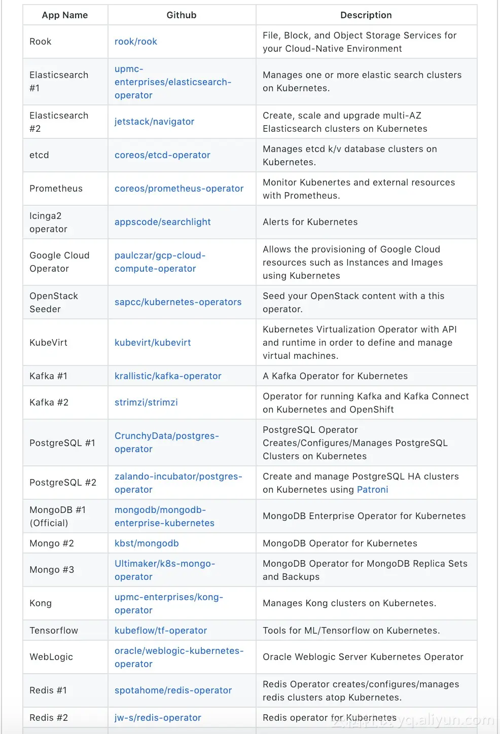Image resolution: width=500 pixels, height=734 pixels.
Task: Follow the Patroni link in description
Action: (x=372, y=490)
